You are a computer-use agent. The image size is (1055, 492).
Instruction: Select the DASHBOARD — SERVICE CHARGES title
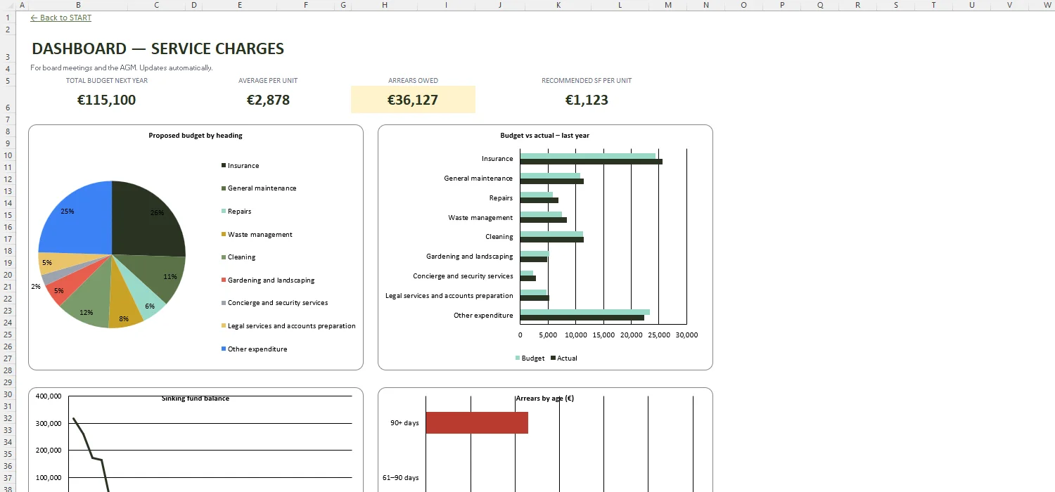click(158, 49)
